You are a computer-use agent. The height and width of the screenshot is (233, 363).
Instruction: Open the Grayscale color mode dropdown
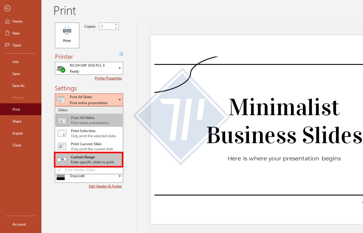(119, 176)
